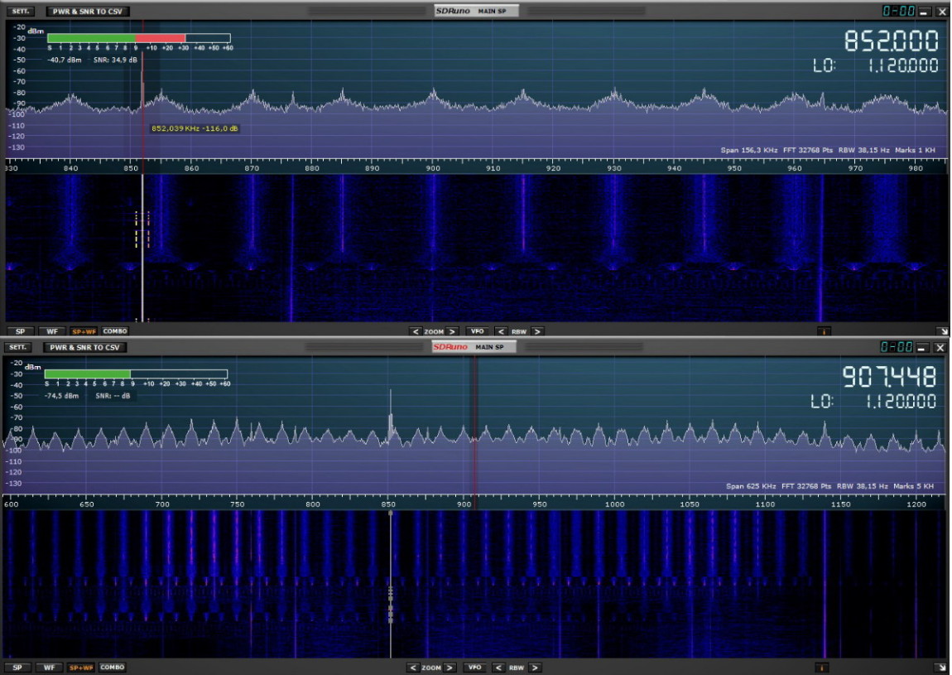The height and width of the screenshot is (675, 952).
Task: Click the LO 1.120.000 value, top window
Action: (903, 65)
